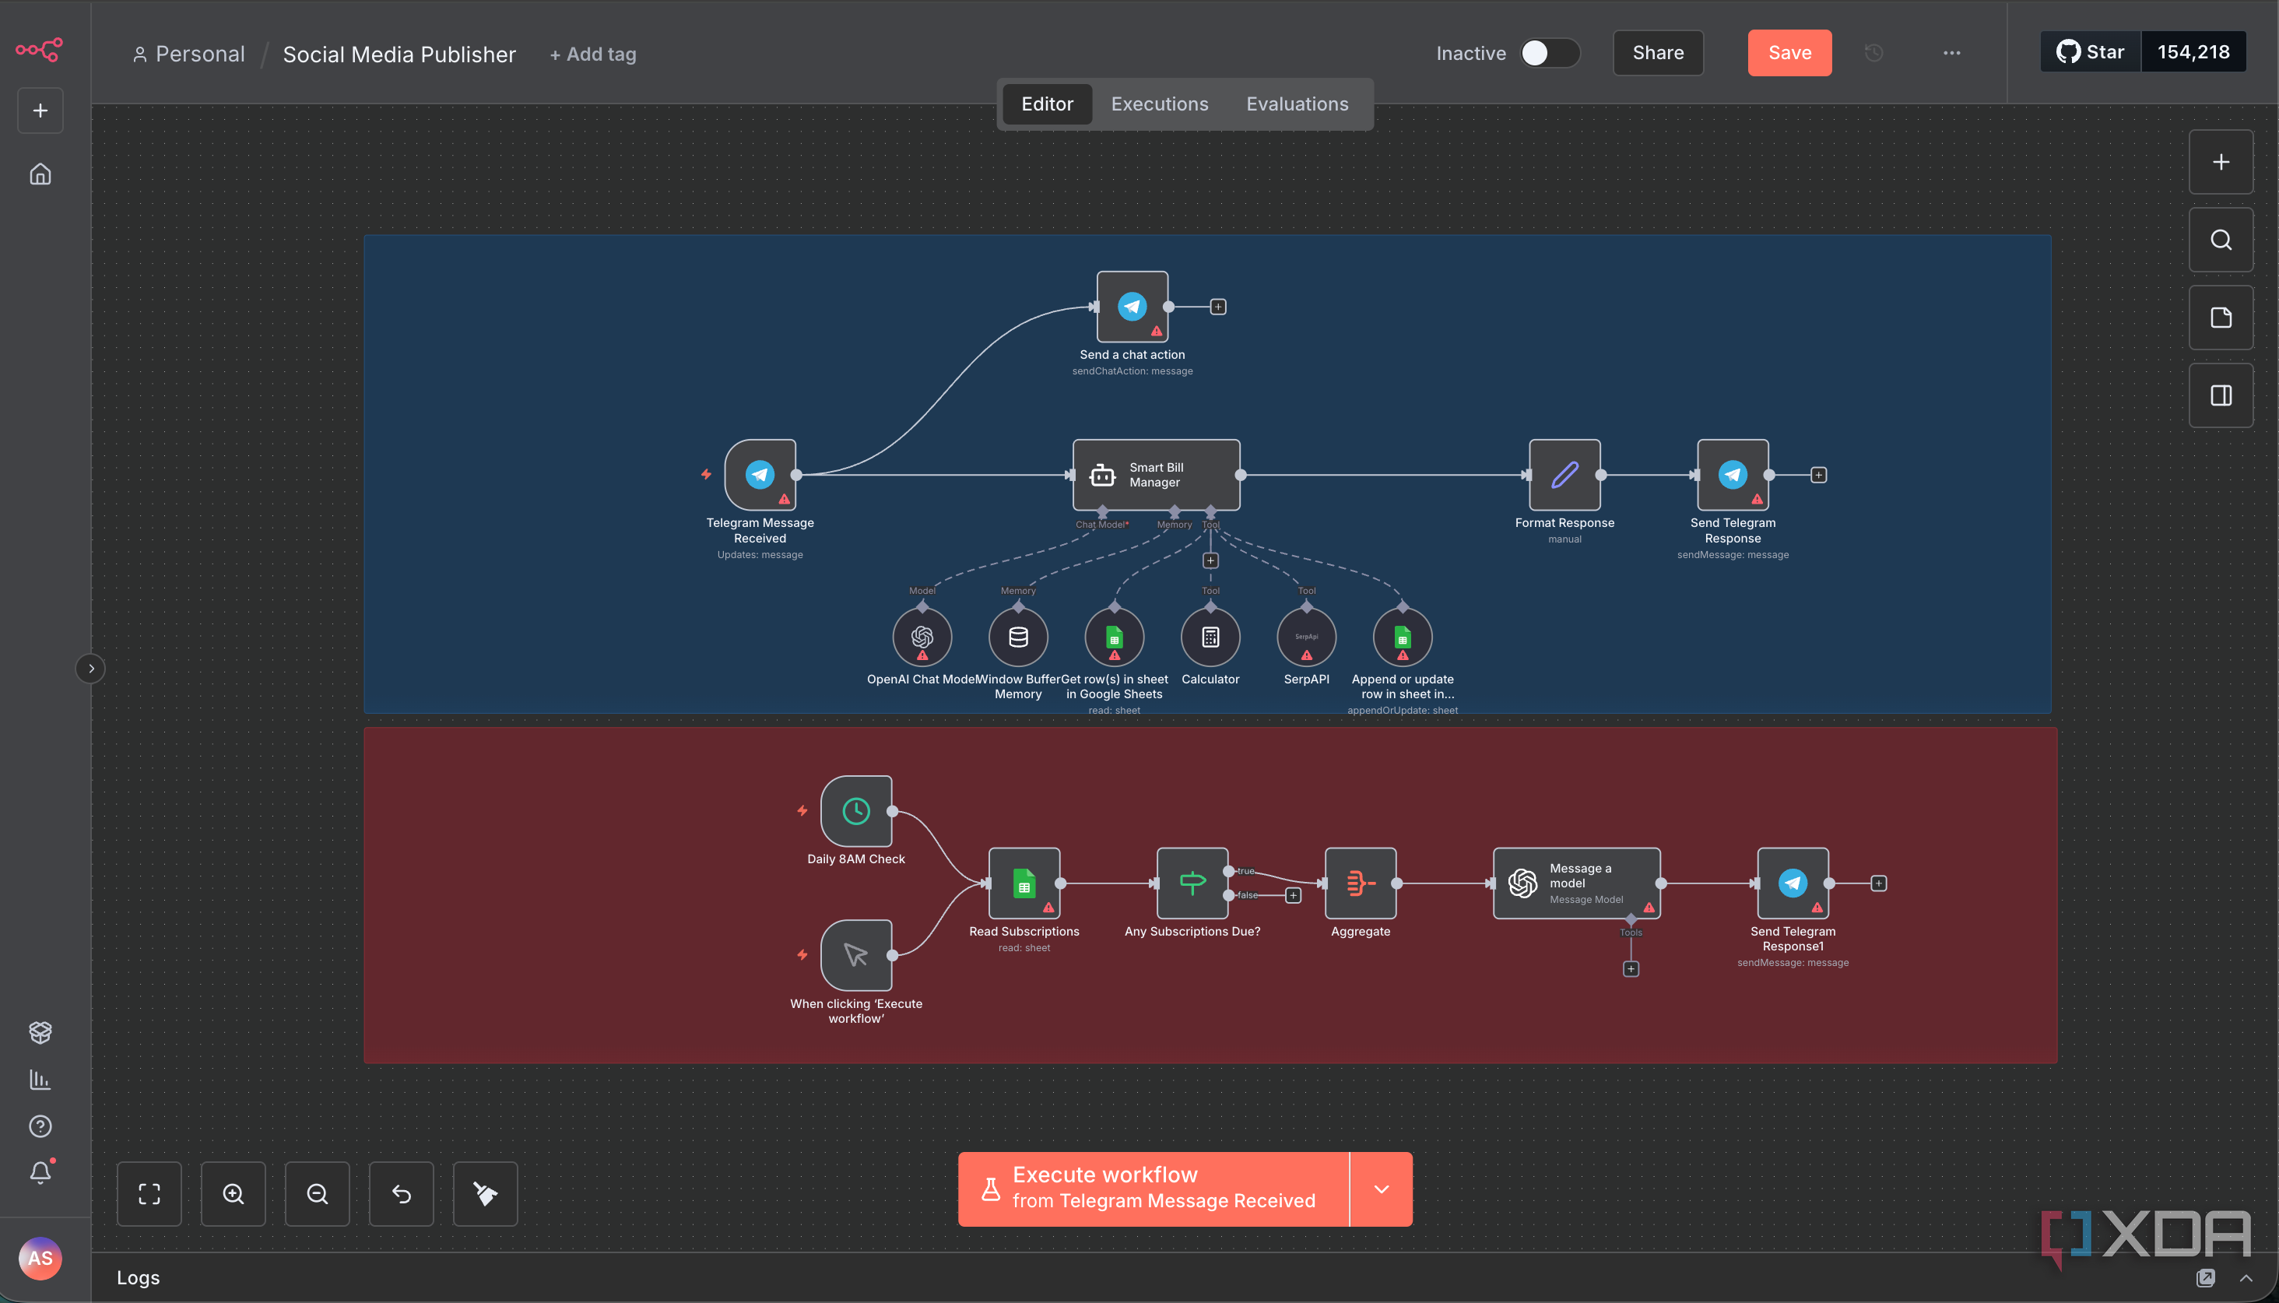Switch to the Evaluations tab
This screenshot has height=1303, width=2279.
pyautogui.click(x=1297, y=104)
